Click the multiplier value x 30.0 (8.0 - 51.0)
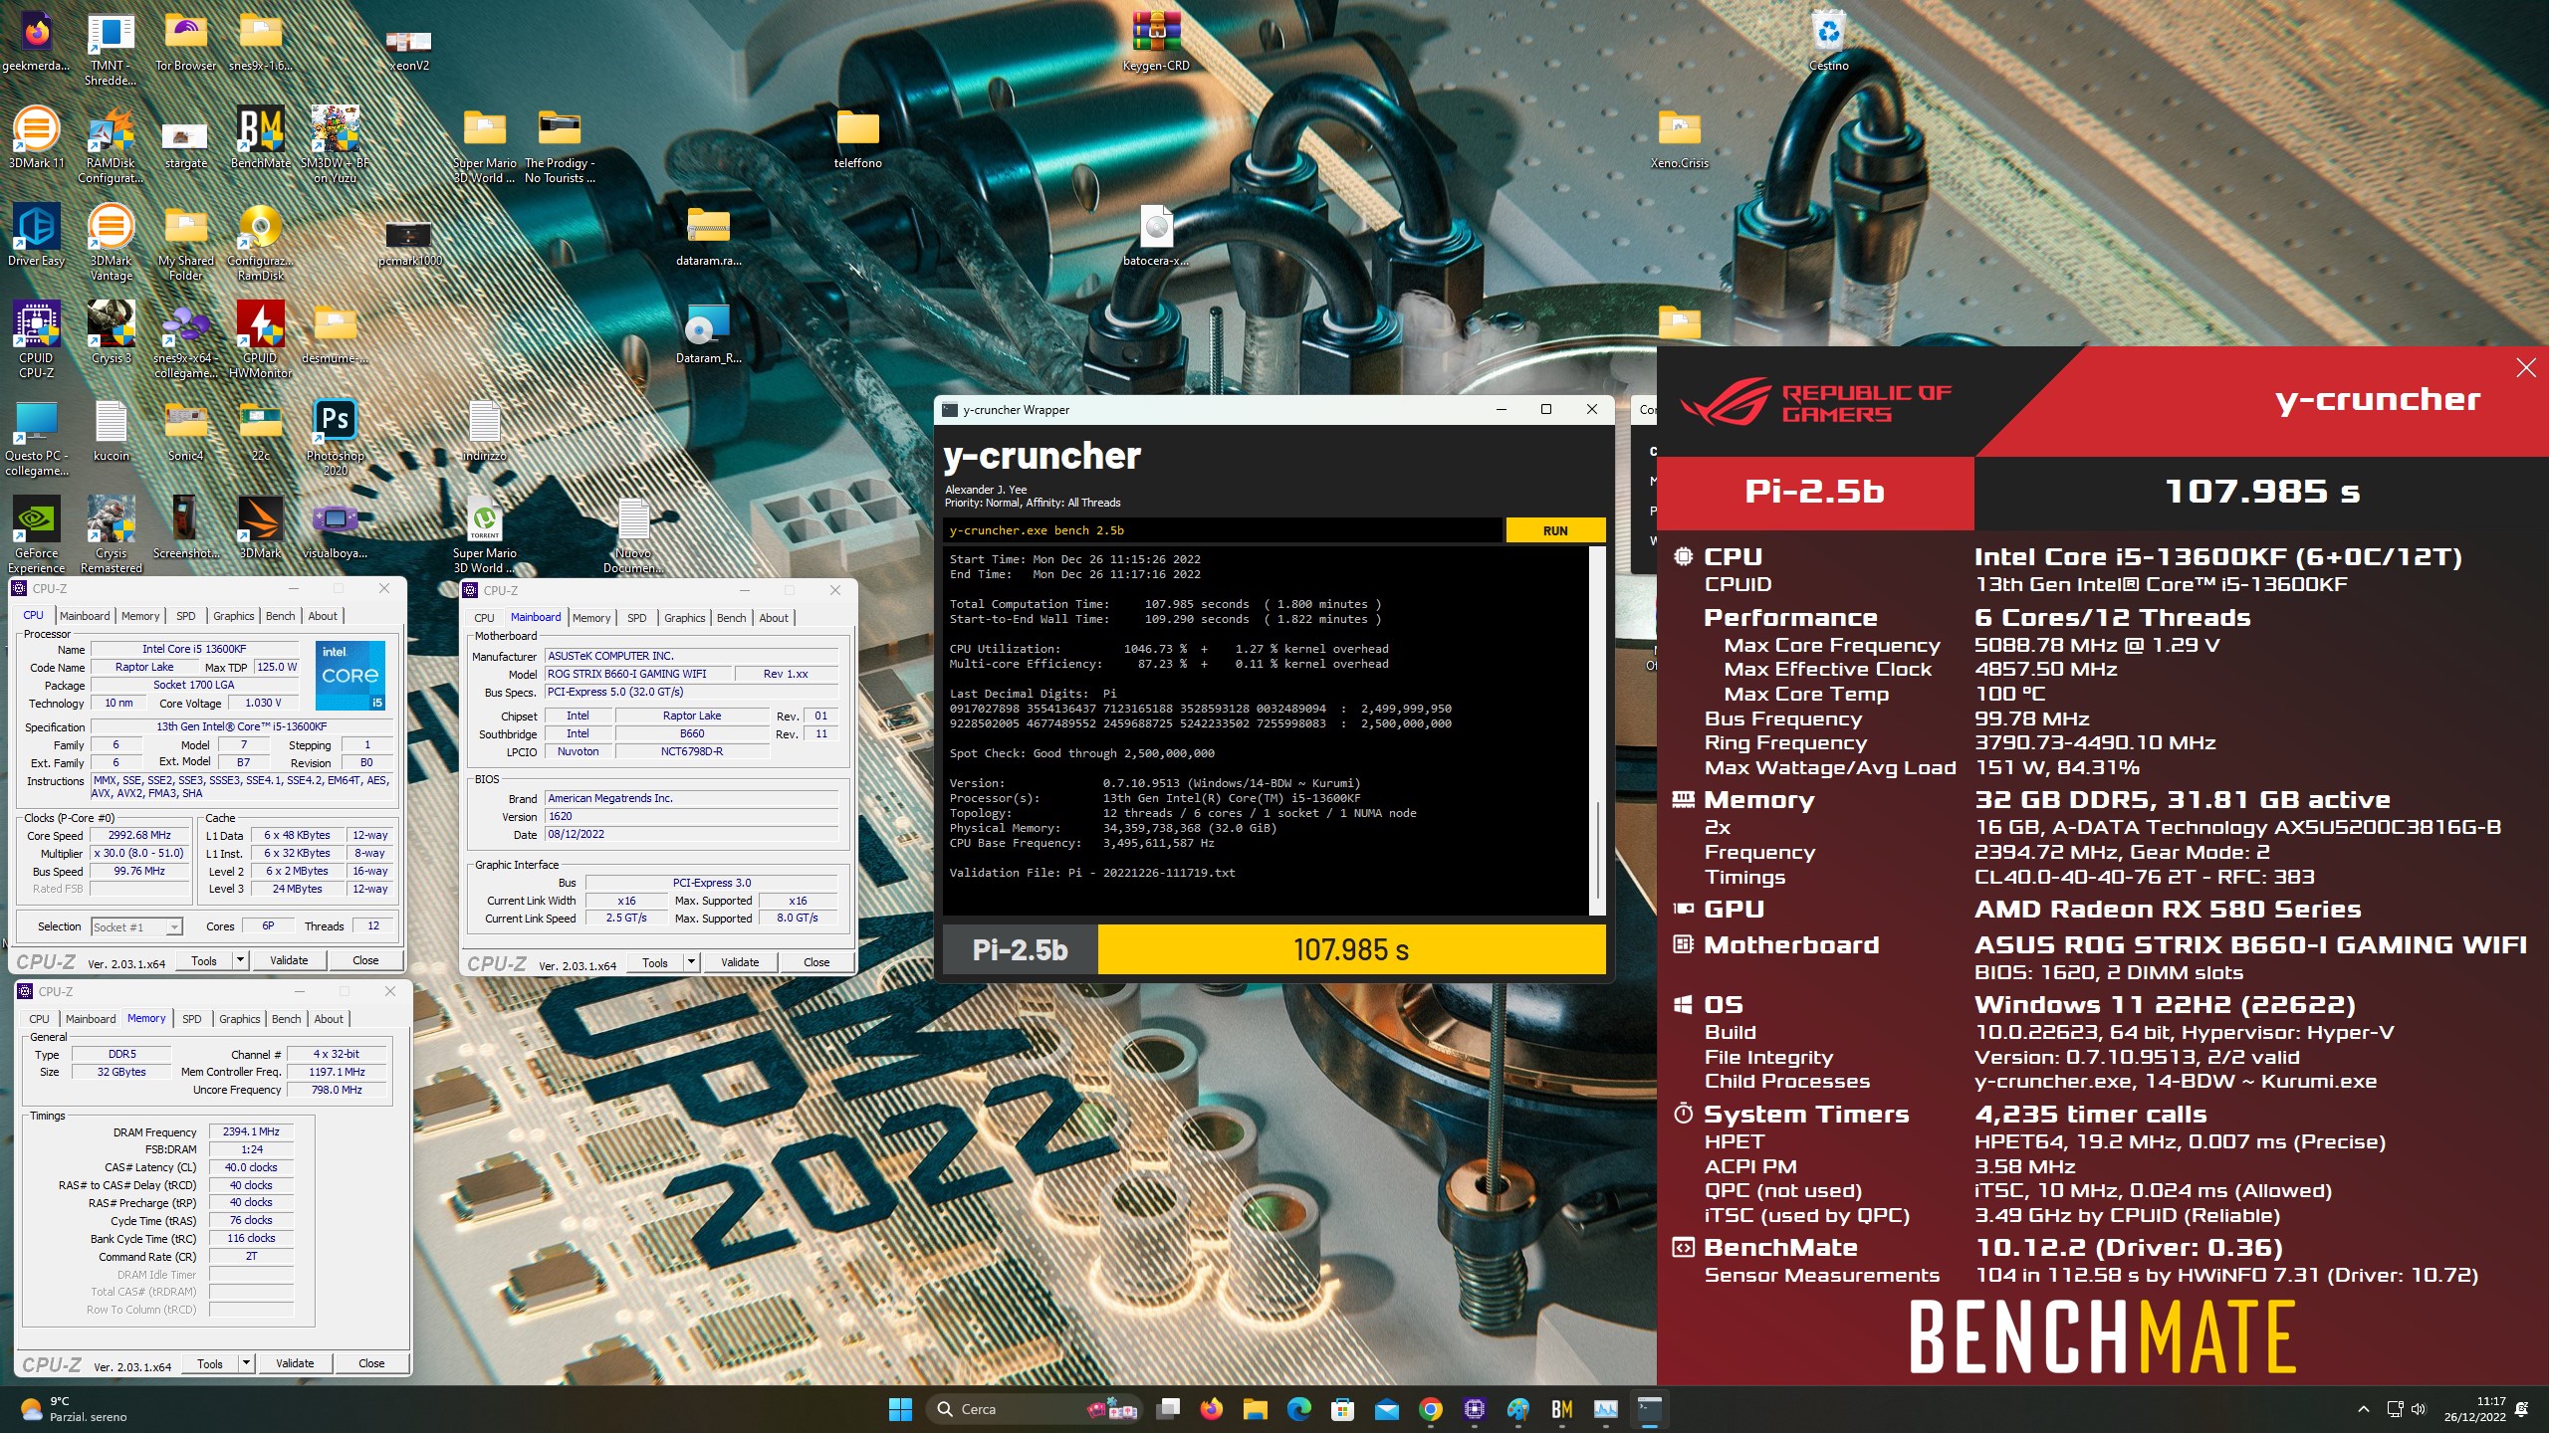2549x1433 pixels. (x=138, y=853)
